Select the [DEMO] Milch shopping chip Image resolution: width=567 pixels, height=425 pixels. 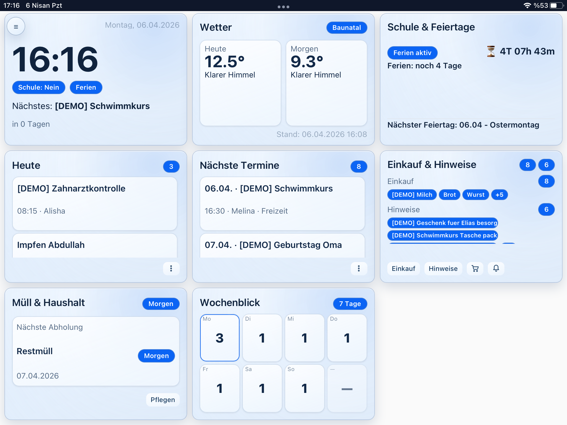point(412,195)
